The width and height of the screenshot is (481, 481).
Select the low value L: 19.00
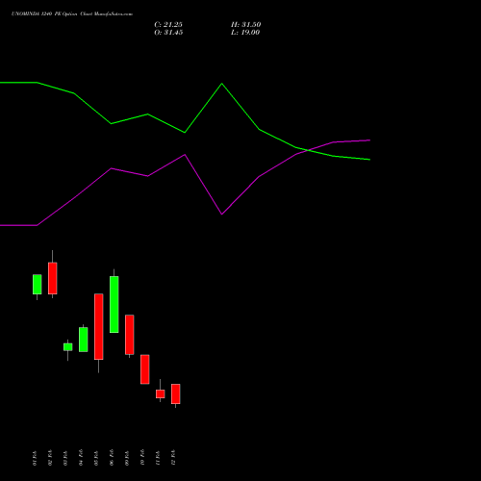point(245,33)
